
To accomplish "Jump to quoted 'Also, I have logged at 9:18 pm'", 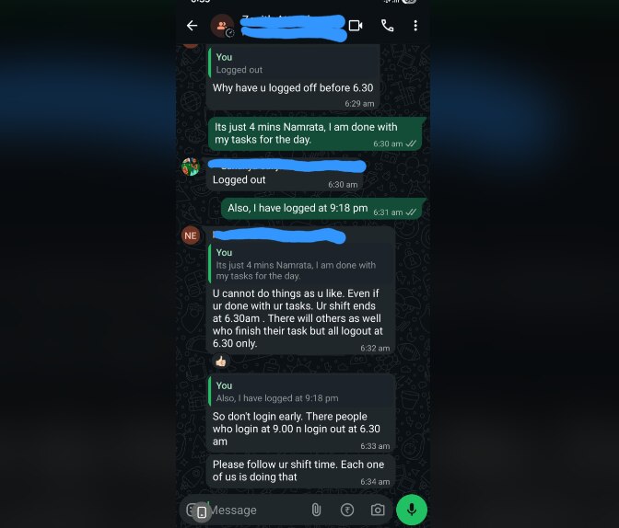I will point(301,392).
